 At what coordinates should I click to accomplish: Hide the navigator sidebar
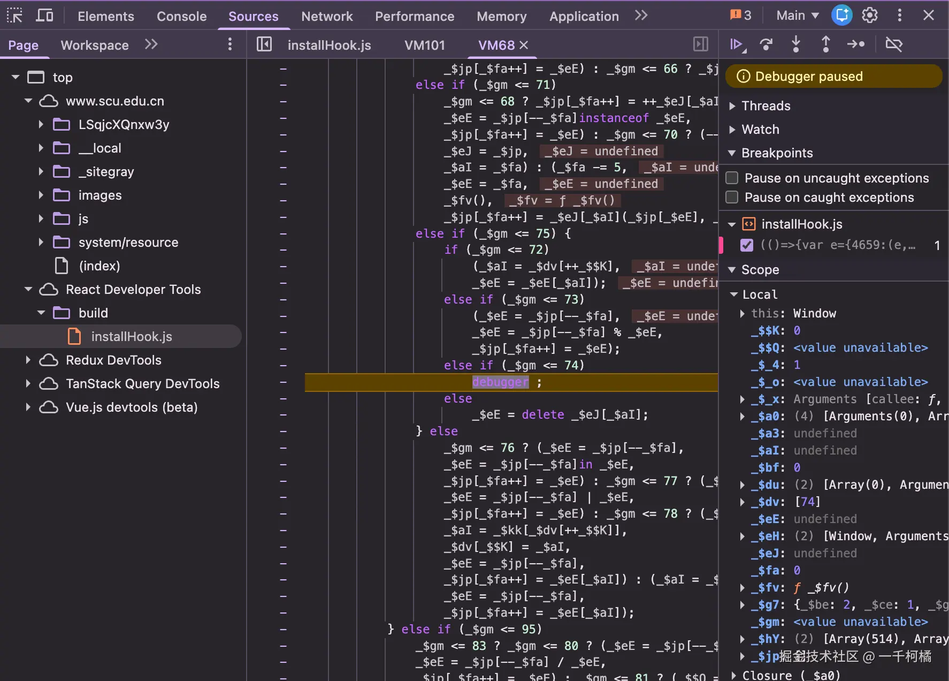[264, 44]
